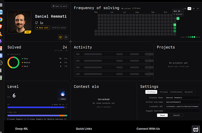Click the Linear Algebra for Machine Learning legend
Screen dimensions: 202x133
coord(47,119)
